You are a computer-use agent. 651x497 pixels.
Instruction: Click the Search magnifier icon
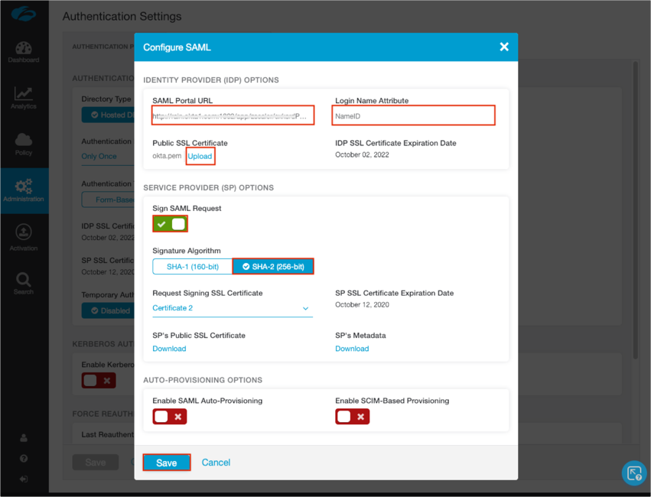coord(24,282)
